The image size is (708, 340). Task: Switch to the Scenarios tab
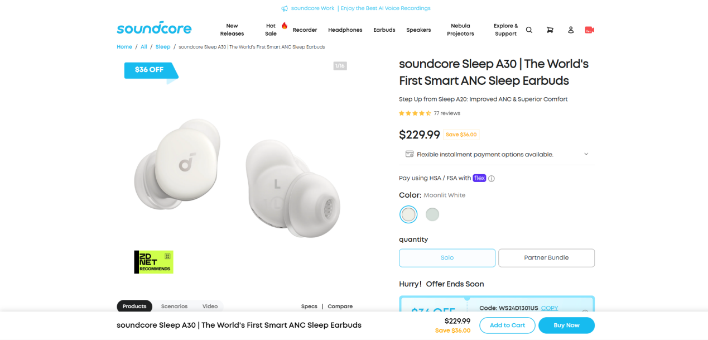pos(174,307)
